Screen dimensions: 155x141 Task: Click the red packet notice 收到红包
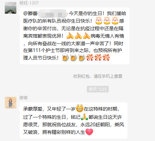point(98,76)
